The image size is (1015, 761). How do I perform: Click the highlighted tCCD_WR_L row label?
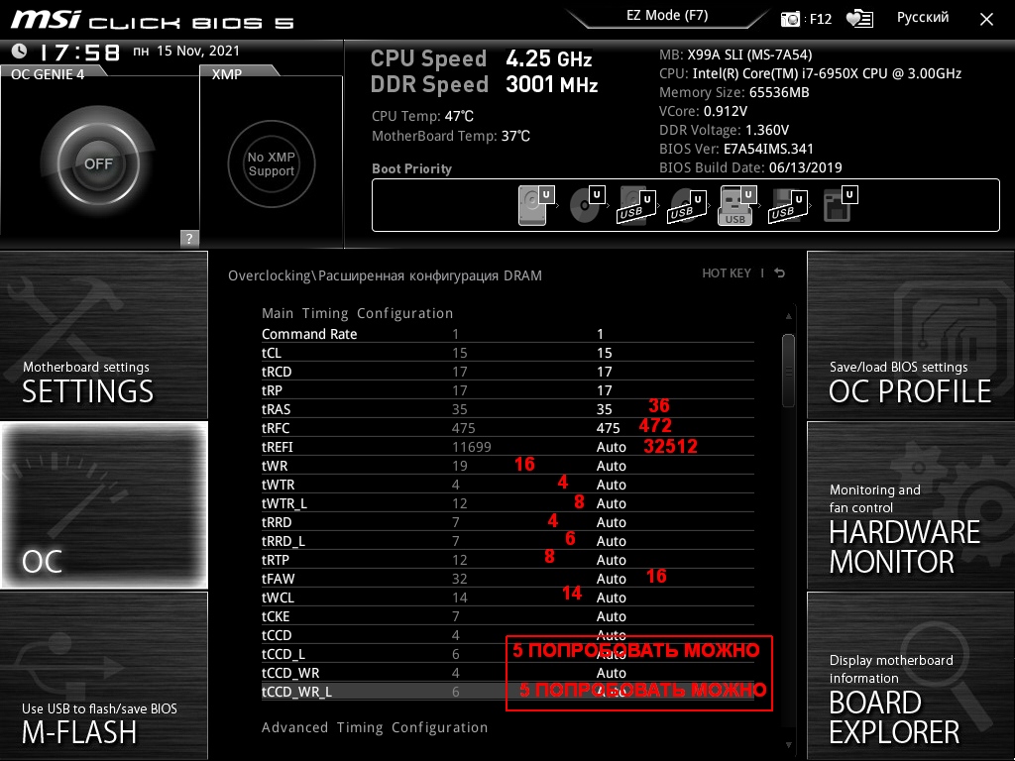click(297, 691)
